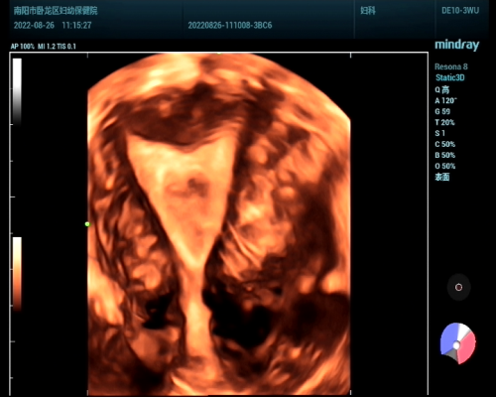Screen dimensions: 496x397
Task: Click the 妇科 exam type label
Action: [368, 11]
